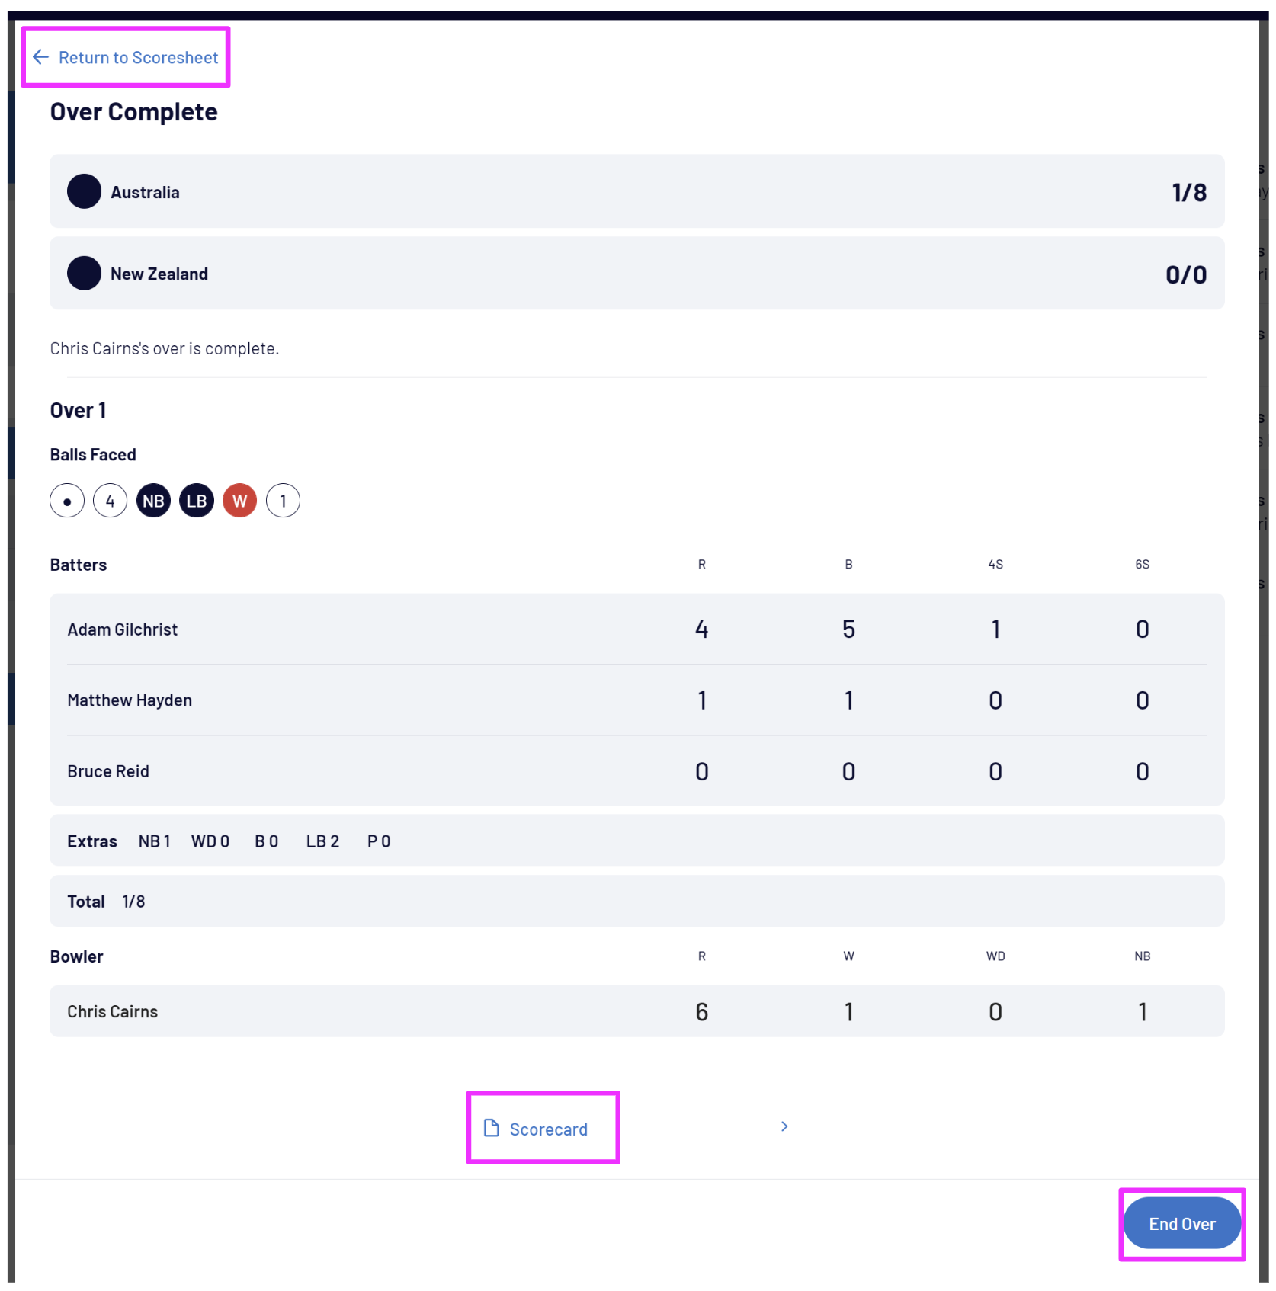
Task: Select the Matthew Hayden batter row
Action: 636,700
